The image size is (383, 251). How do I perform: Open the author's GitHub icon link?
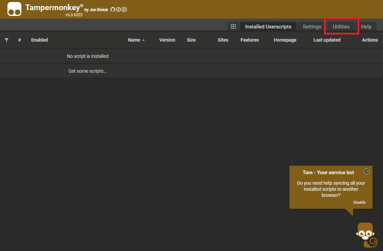[113, 9]
